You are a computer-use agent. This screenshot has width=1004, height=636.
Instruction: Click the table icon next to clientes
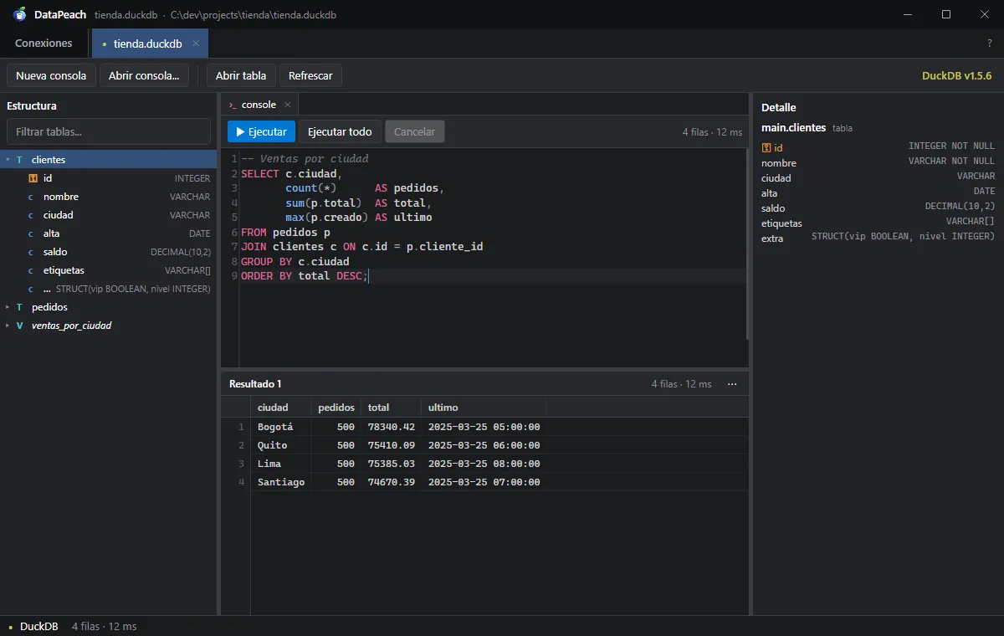click(x=19, y=160)
